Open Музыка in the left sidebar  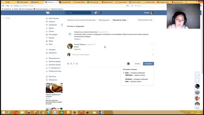[52, 38]
